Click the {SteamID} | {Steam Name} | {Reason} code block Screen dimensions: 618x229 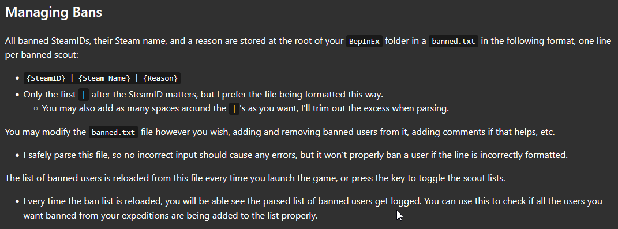102,78
